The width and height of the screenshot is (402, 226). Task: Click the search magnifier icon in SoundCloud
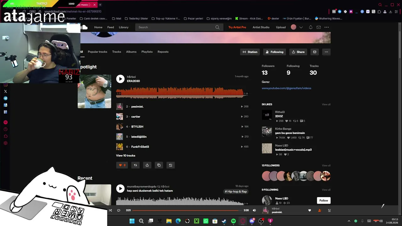click(x=217, y=27)
